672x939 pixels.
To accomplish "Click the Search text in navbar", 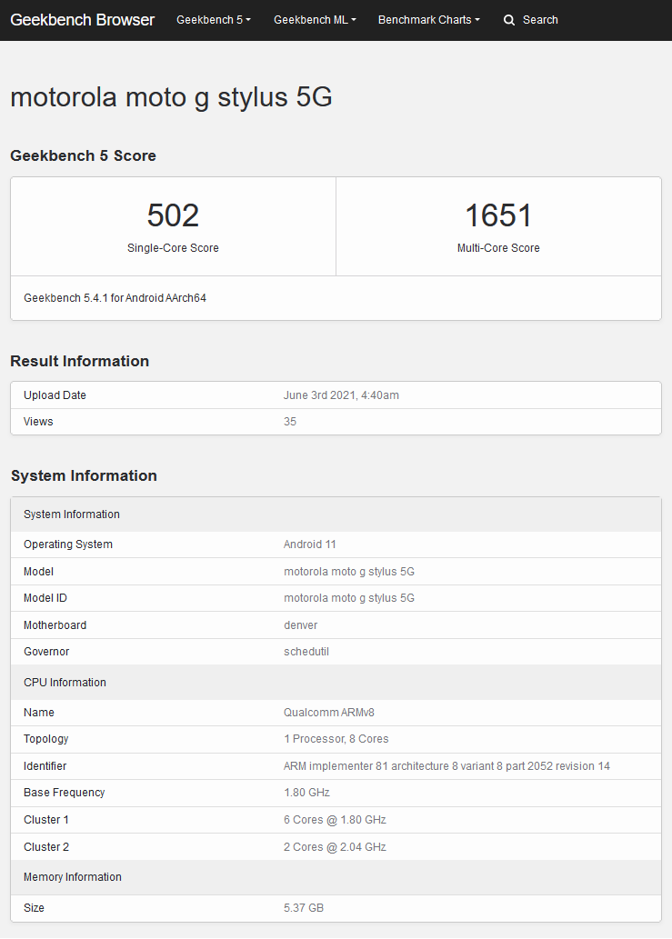I will 540,20.
